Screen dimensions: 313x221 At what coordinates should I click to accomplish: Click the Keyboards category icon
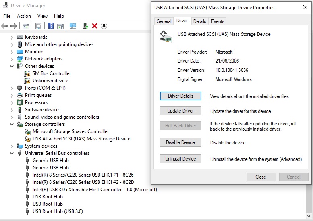pos(20,37)
